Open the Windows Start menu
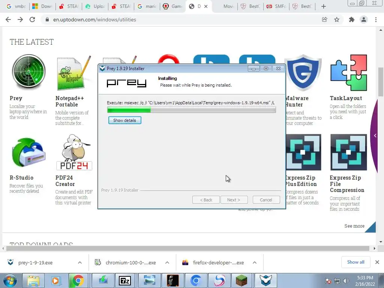Viewport: 384px width, 288px height. pyautogui.click(x=10, y=280)
